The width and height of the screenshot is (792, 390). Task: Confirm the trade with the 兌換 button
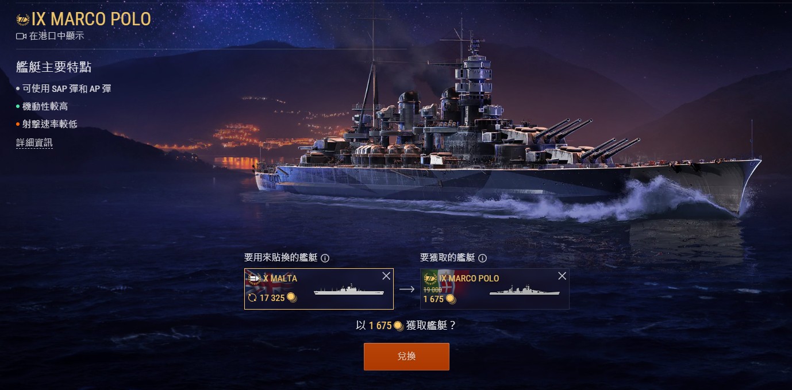click(406, 357)
